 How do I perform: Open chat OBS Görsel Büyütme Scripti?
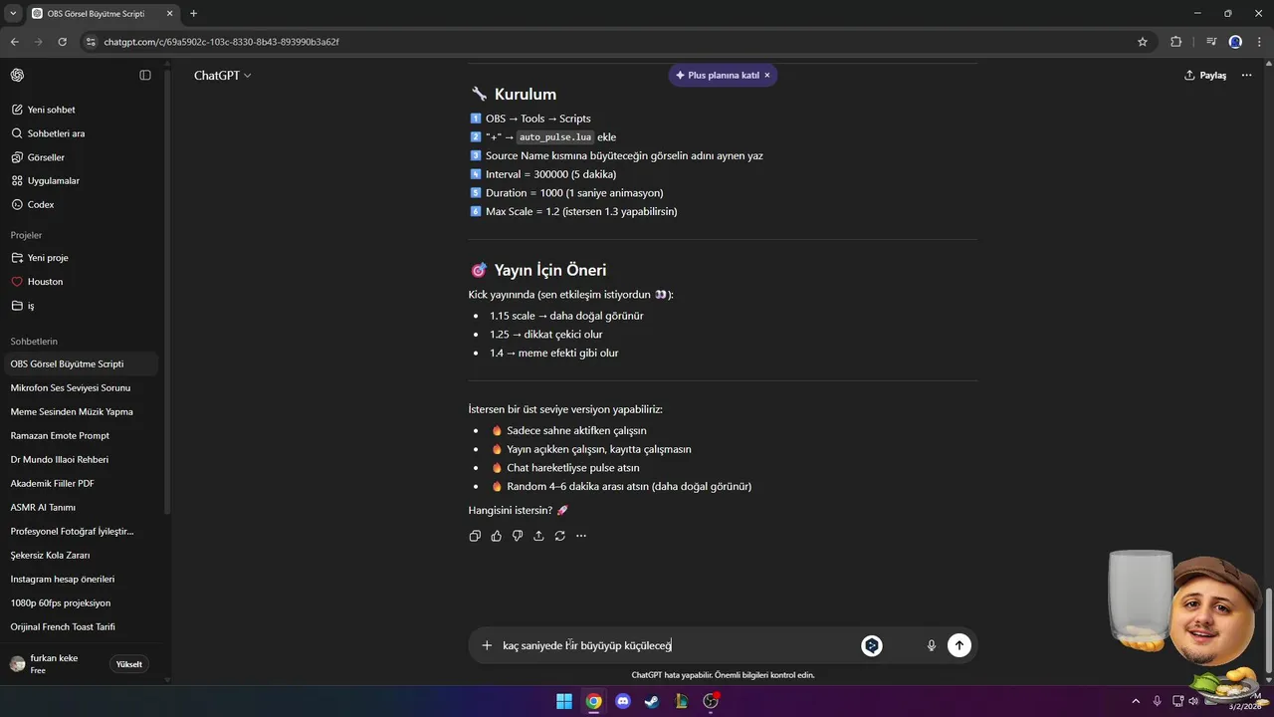[x=80, y=364]
